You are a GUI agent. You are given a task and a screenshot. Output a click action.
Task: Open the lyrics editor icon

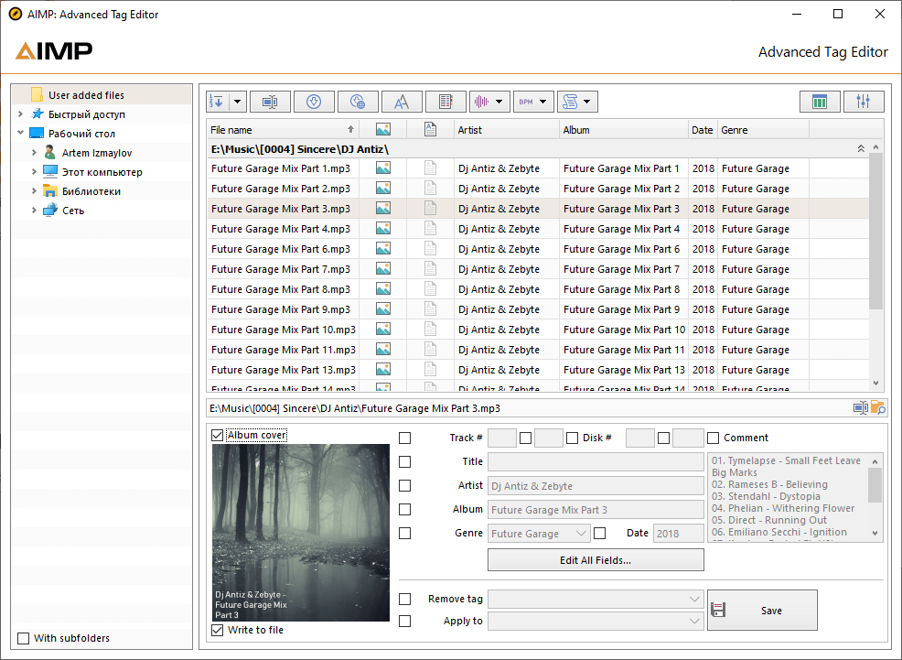[x=446, y=101]
